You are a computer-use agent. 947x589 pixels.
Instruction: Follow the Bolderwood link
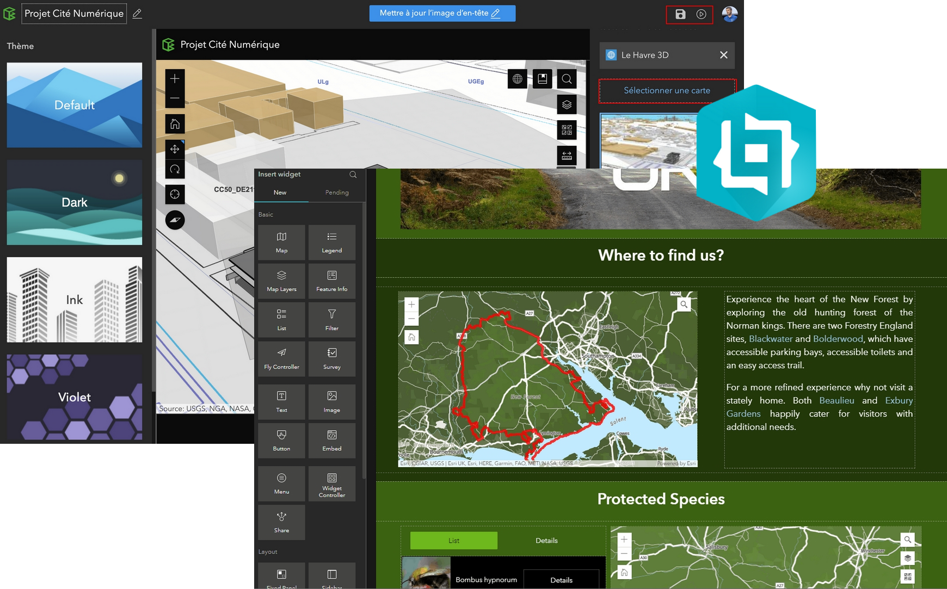coord(838,339)
